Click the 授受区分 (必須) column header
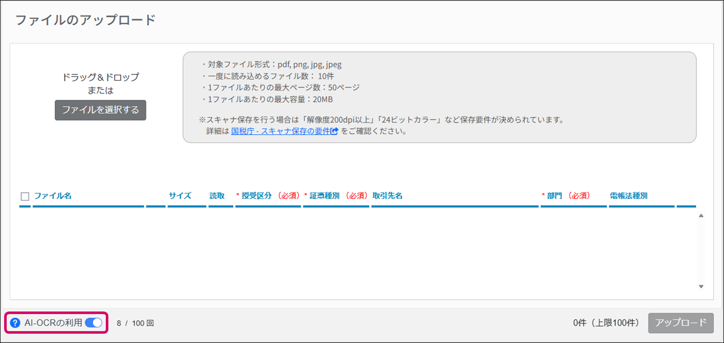 pyautogui.click(x=268, y=196)
